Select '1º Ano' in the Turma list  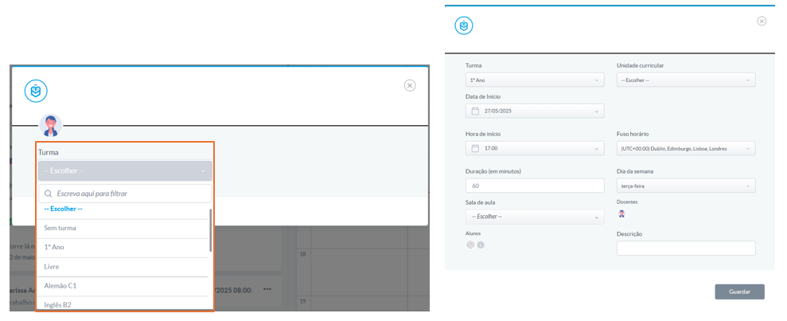pos(123,247)
